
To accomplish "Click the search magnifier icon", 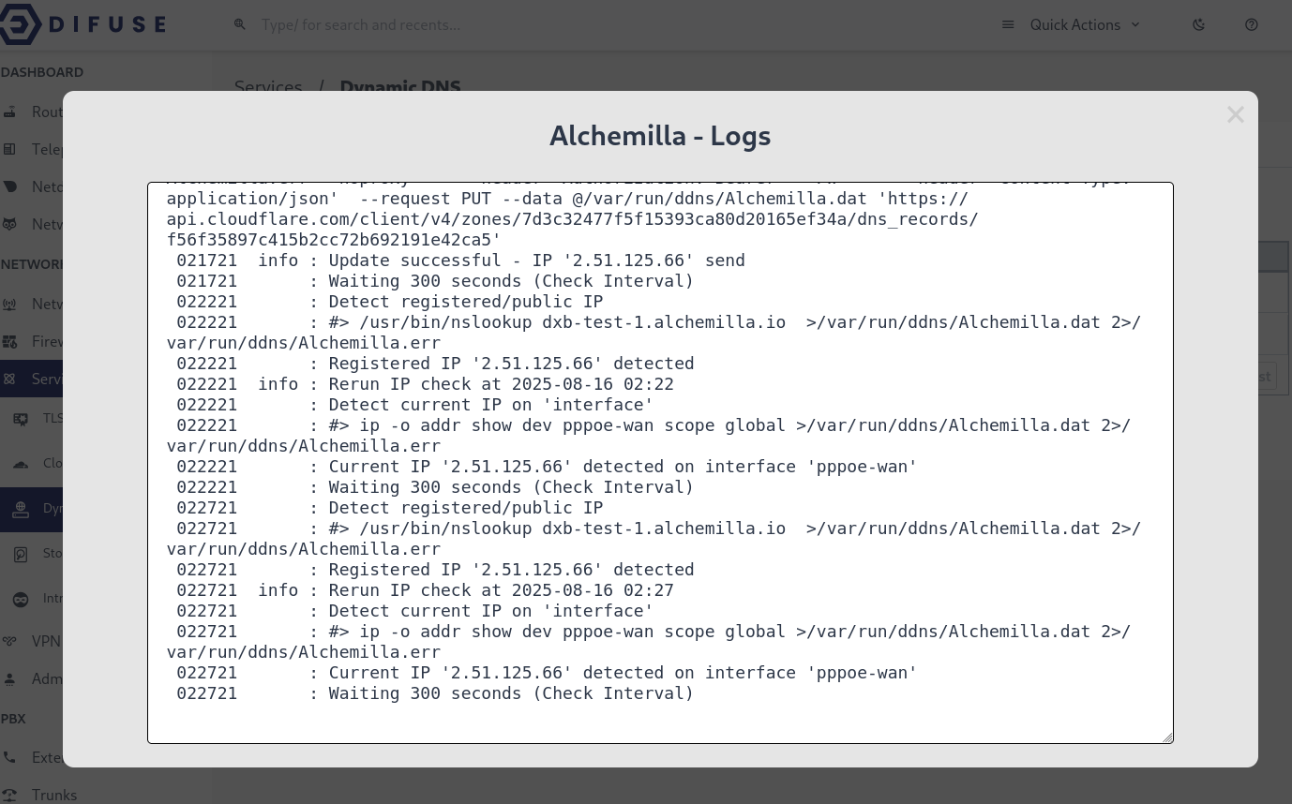I will [240, 24].
